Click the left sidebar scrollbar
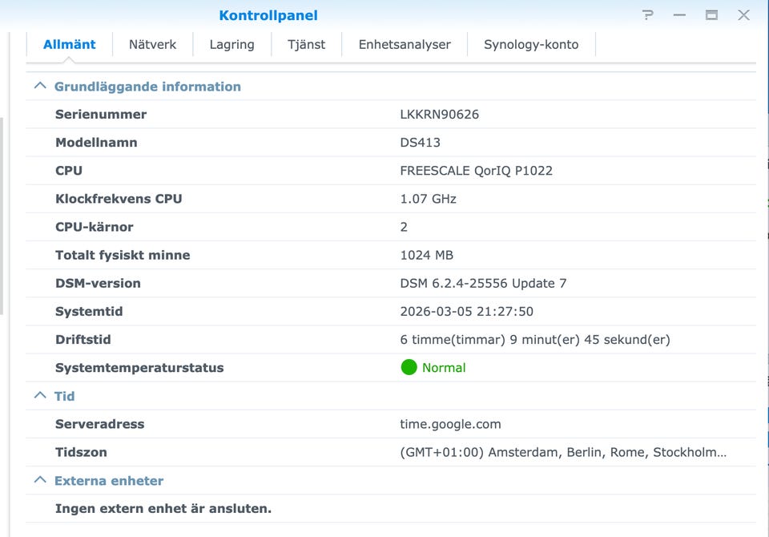This screenshot has height=537, width=769. (2, 216)
